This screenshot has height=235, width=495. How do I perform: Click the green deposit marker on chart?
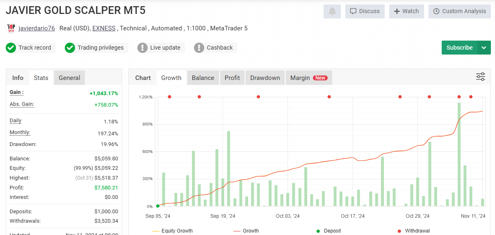click(x=158, y=206)
